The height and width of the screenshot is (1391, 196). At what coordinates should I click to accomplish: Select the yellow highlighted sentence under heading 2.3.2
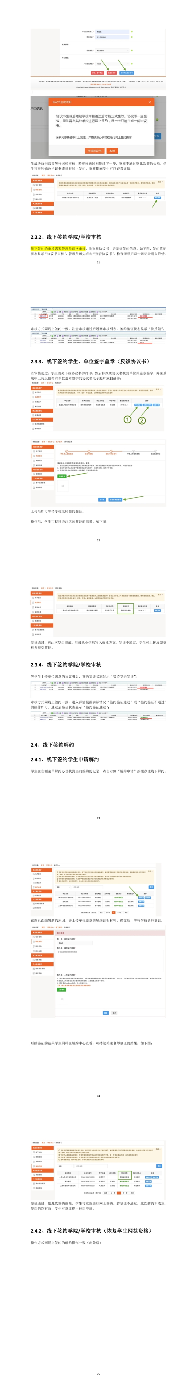[x=58, y=249]
